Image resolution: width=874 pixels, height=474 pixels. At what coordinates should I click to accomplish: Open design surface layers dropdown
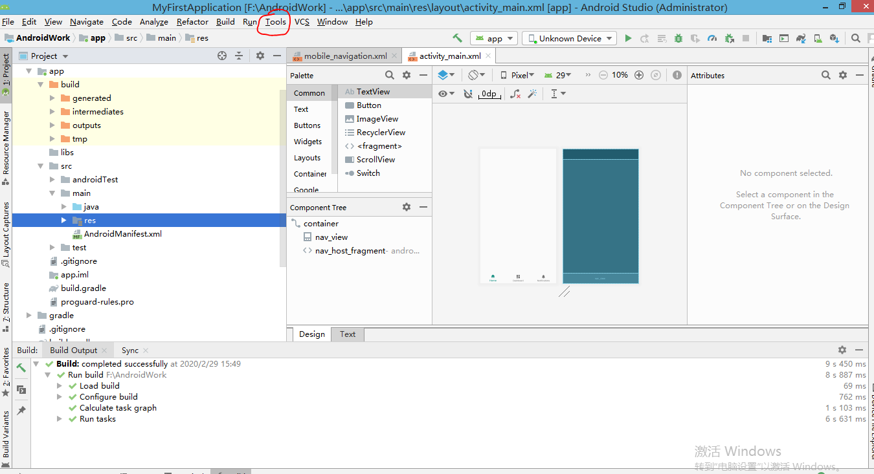pyautogui.click(x=446, y=75)
